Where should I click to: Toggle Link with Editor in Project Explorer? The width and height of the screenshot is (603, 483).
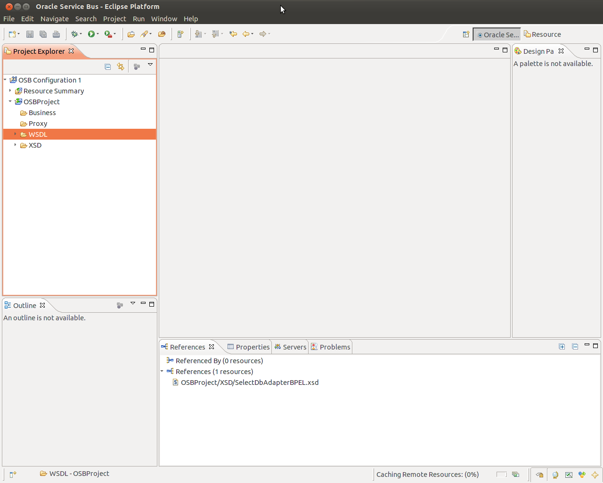(x=121, y=67)
